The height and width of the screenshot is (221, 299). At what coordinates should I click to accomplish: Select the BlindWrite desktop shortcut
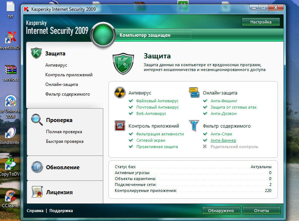10,136
